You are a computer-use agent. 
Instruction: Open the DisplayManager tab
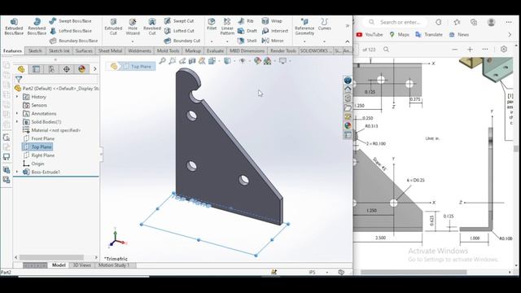(x=81, y=69)
